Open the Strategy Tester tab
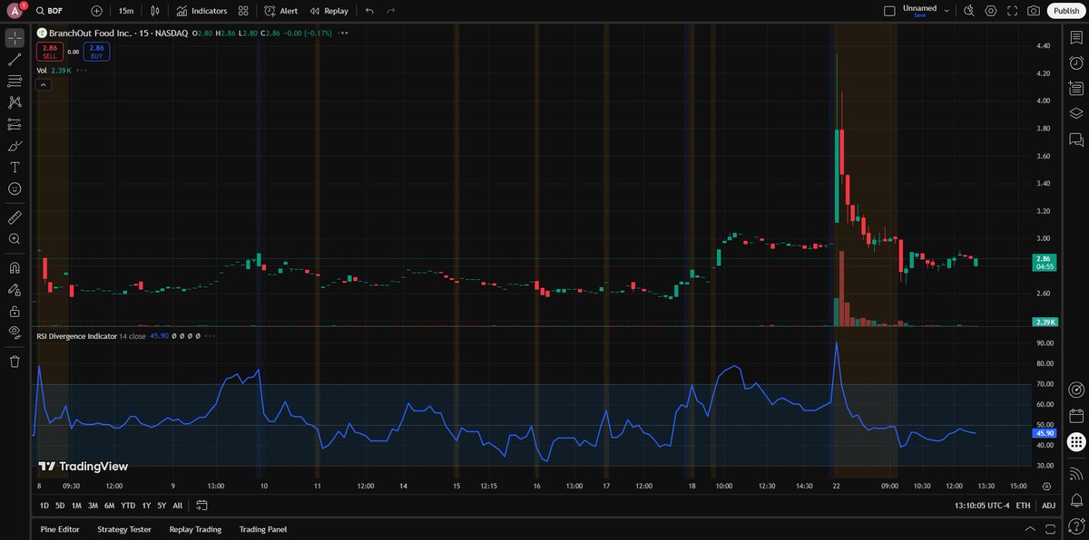This screenshot has height=540, width=1089. 124,529
